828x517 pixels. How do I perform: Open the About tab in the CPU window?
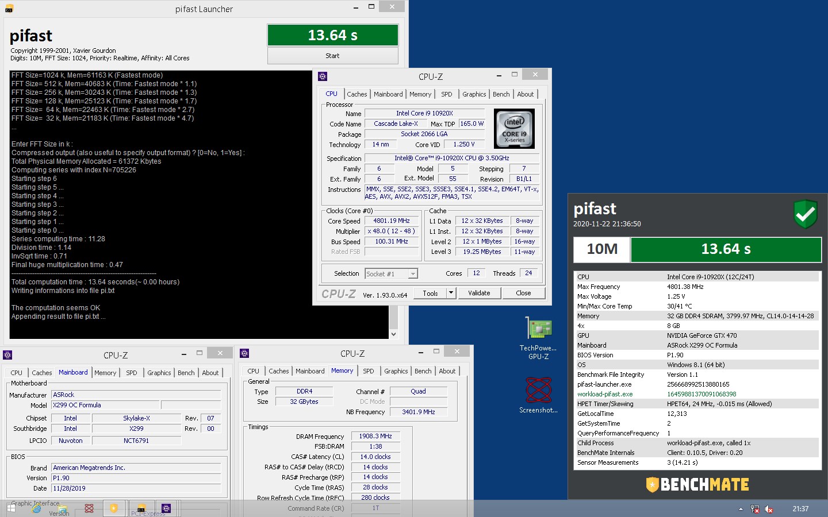(526, 94)
